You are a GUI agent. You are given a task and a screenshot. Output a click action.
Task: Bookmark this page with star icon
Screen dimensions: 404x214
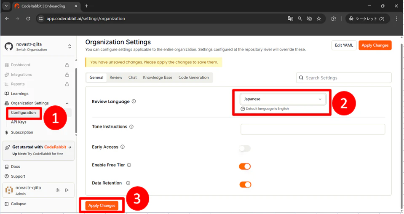(319, 19)
